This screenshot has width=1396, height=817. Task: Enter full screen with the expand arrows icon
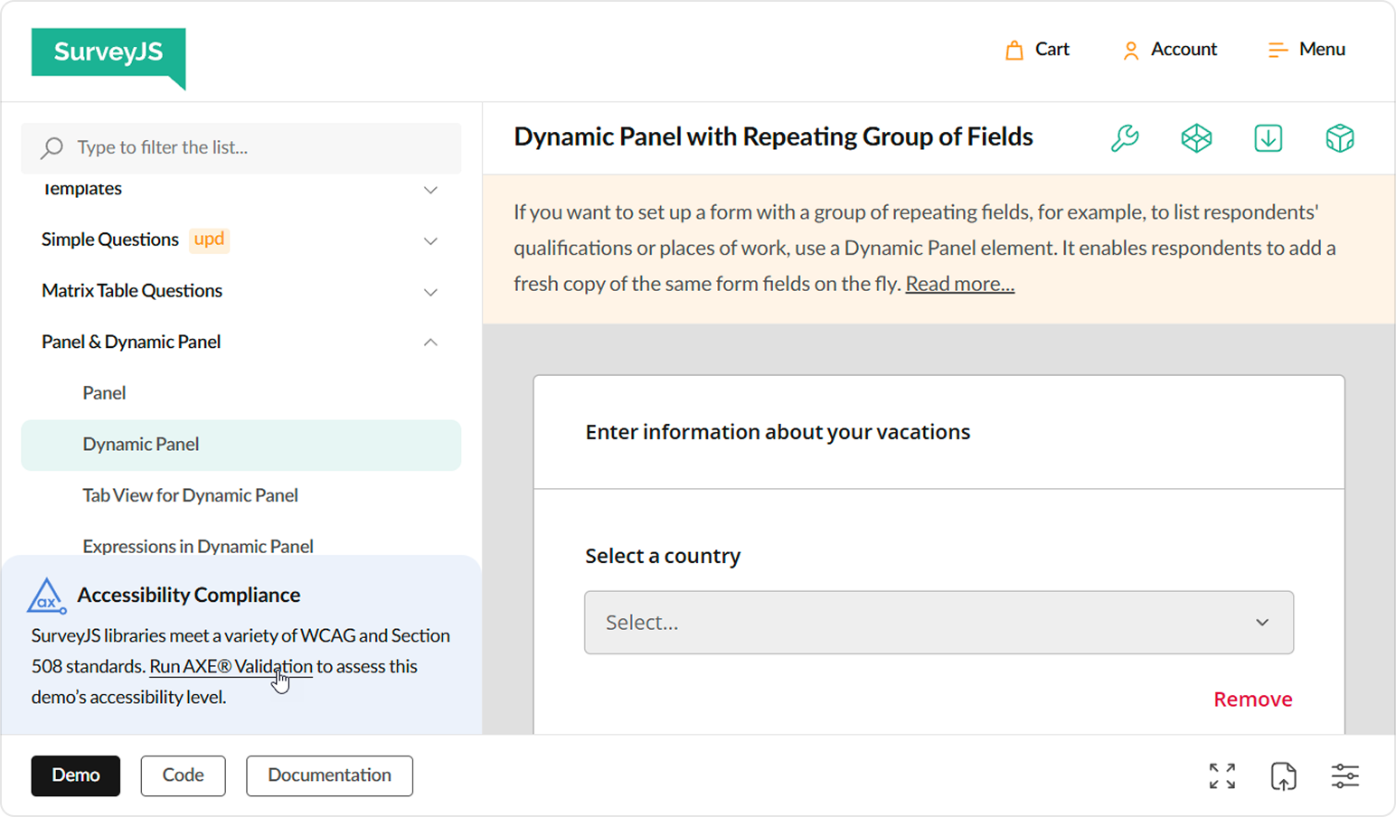[1221, 775]
